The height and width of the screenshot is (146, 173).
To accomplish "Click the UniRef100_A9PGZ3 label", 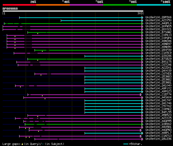I will [158, 92].
